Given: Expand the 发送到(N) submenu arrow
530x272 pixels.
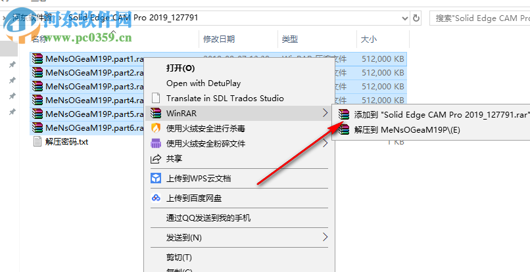Looking at the screenshot, I should (x=325, y=237).
